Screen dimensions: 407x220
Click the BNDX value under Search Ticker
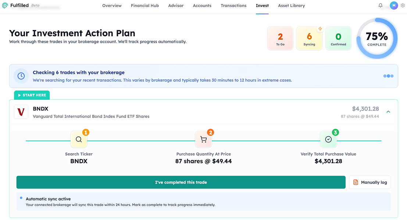pos(79,161)
